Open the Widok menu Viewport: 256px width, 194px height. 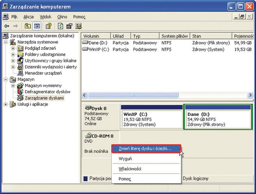(x=46, y=17)
